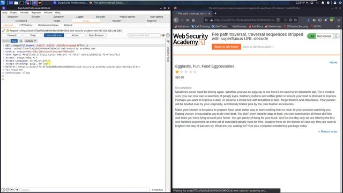Image resolution: width=343 pixels, height=193 pixels.
Task: Drop the intercepted request
Action: click(33, 35)
